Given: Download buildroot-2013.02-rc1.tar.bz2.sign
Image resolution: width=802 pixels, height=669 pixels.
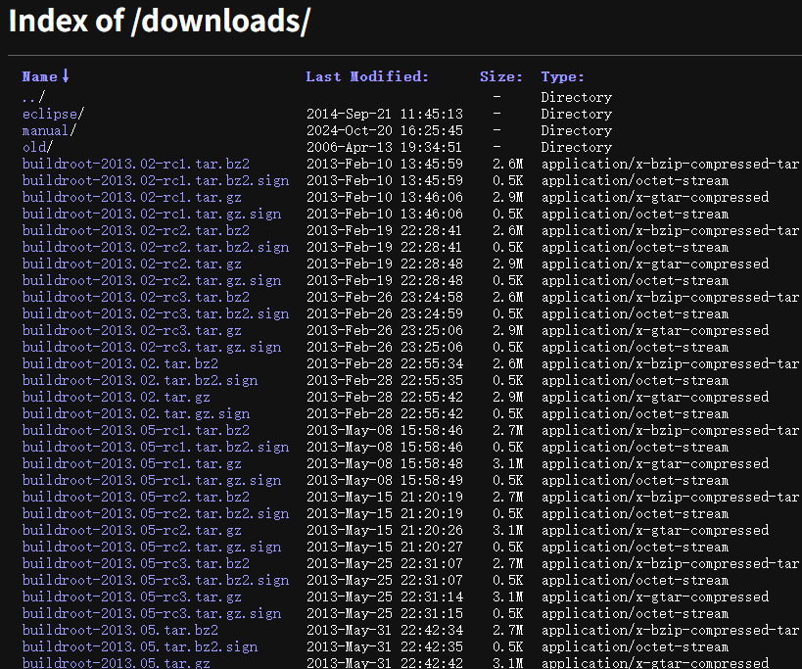Looking at the screenshot, I should tap(156, 180).
